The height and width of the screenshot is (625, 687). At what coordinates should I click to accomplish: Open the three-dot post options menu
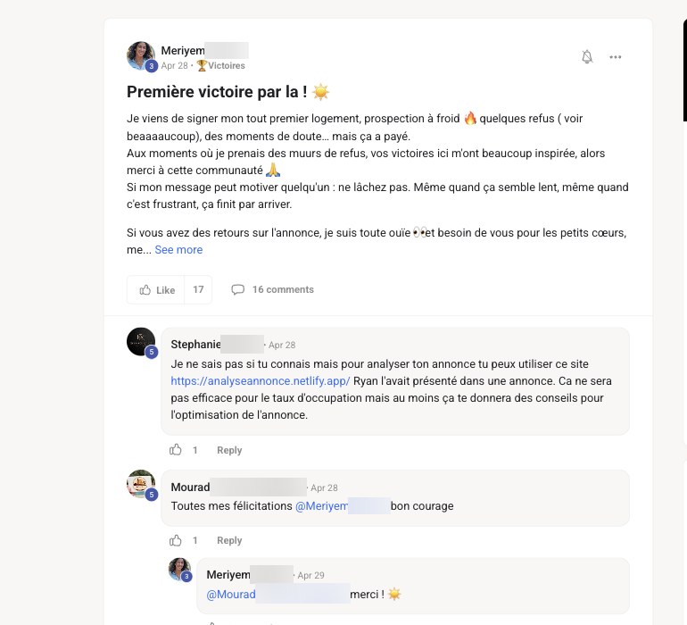[x=615, y=57]
